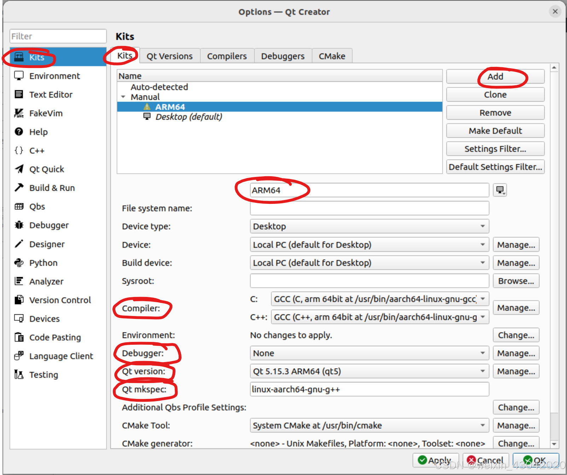Open the Device type dropdown
Screen dimensions: 567x475
[x=369, y=226]
